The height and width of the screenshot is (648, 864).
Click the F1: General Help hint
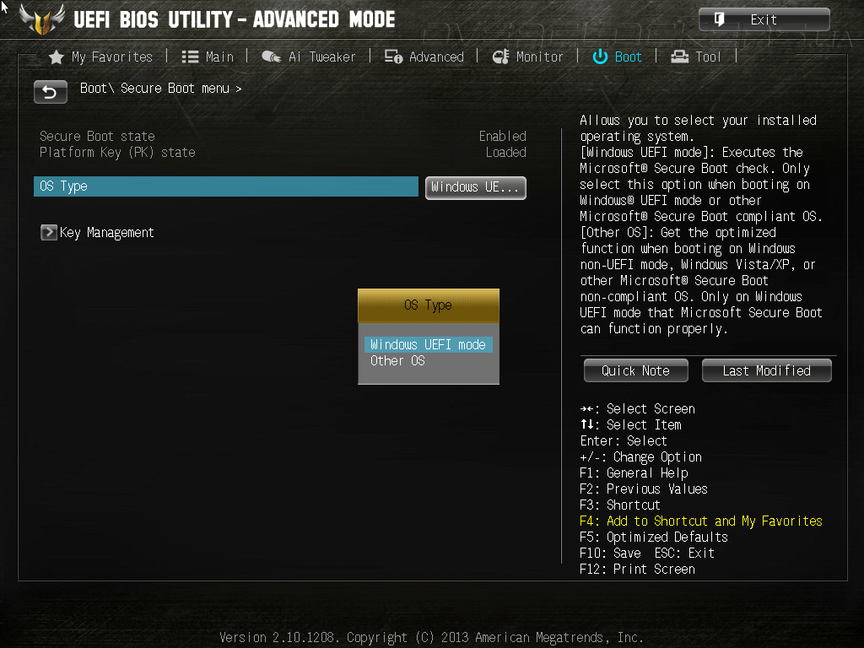pos(634,472)
